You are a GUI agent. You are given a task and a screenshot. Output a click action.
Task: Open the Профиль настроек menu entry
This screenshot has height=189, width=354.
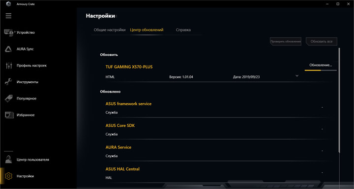tap(31, 66)
